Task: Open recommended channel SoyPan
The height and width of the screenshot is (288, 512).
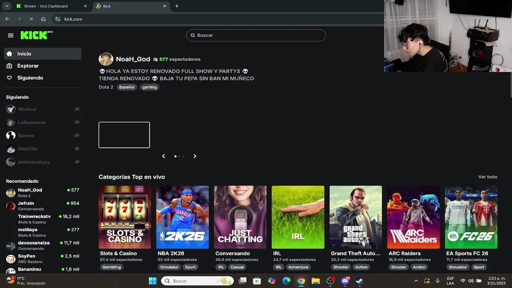Action: click(x=42, y=259)
